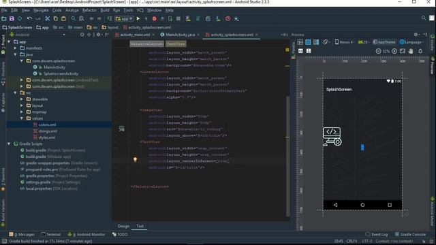Click the Stop square toolbar icon

click(178, 18)
